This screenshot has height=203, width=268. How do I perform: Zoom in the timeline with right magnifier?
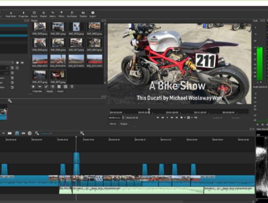tap(82, 133)
